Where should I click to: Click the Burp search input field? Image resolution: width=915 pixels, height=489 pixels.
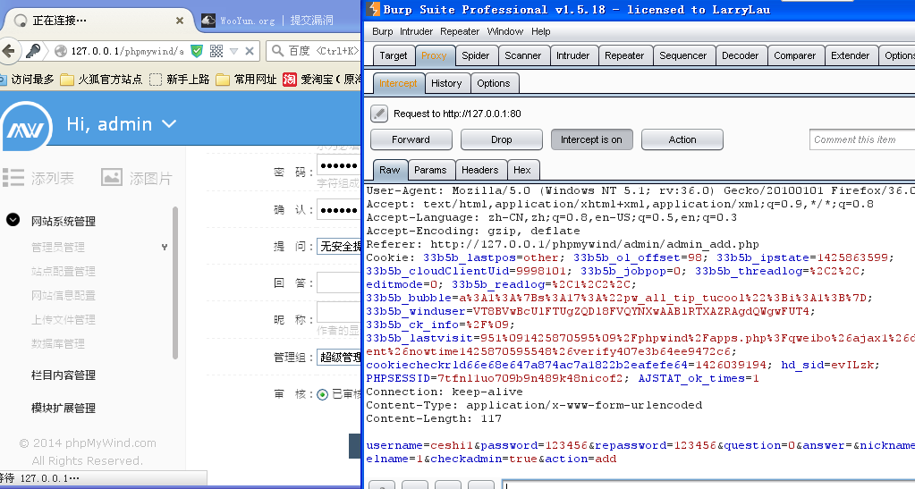[x=709, y=485]
